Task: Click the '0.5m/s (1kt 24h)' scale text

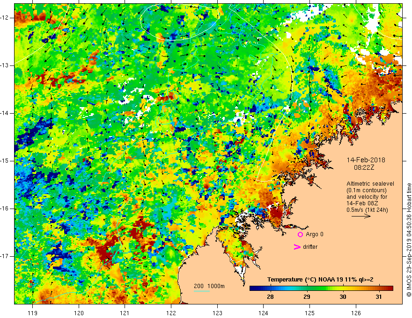Action: [x=367, y=210]
